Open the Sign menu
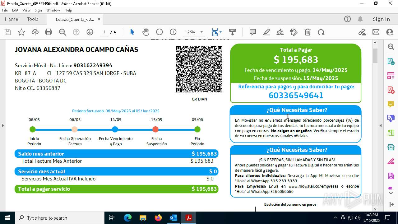The width and height of the screenshot is (398, 224). (38, 10)
